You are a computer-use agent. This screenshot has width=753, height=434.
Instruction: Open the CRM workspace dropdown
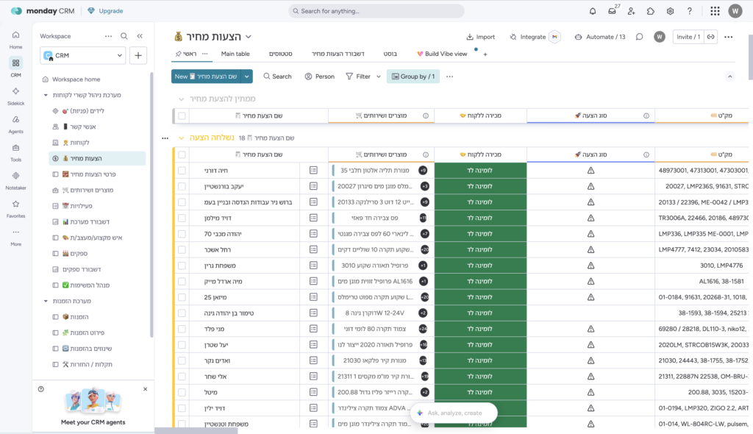tap(83, 55)
